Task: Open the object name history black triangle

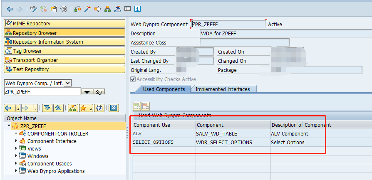Action: (87, 92)
